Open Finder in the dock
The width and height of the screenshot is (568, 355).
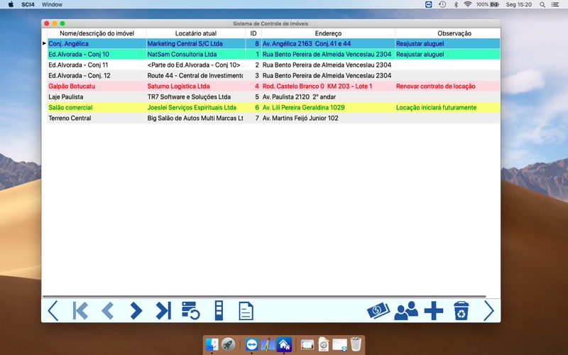tap(212, 344)
